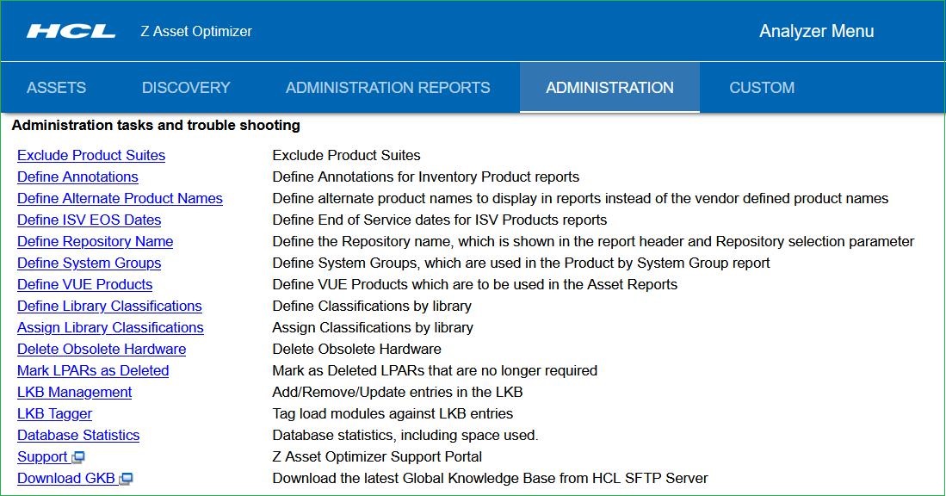Click external link icon next to Support
The height and width of the screenshot is (496, 946).
pos(78,457)
